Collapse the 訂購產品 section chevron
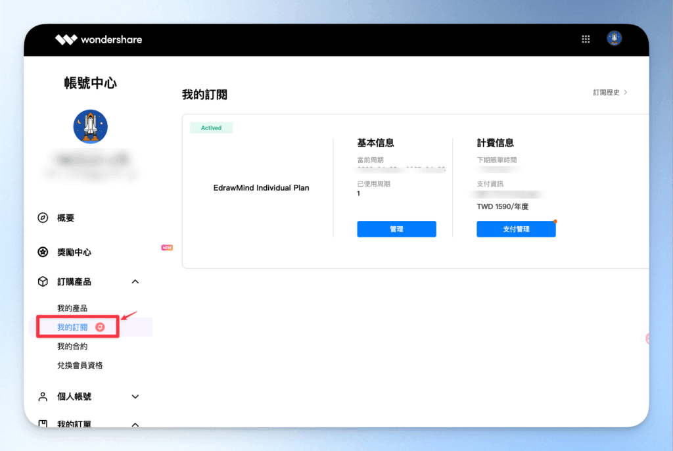Viewport: 673px width, 451px height. click(x=135, y=282)
